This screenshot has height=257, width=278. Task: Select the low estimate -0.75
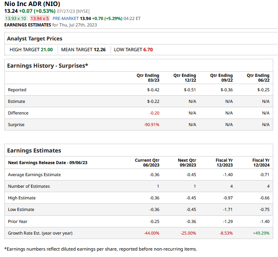264,209
